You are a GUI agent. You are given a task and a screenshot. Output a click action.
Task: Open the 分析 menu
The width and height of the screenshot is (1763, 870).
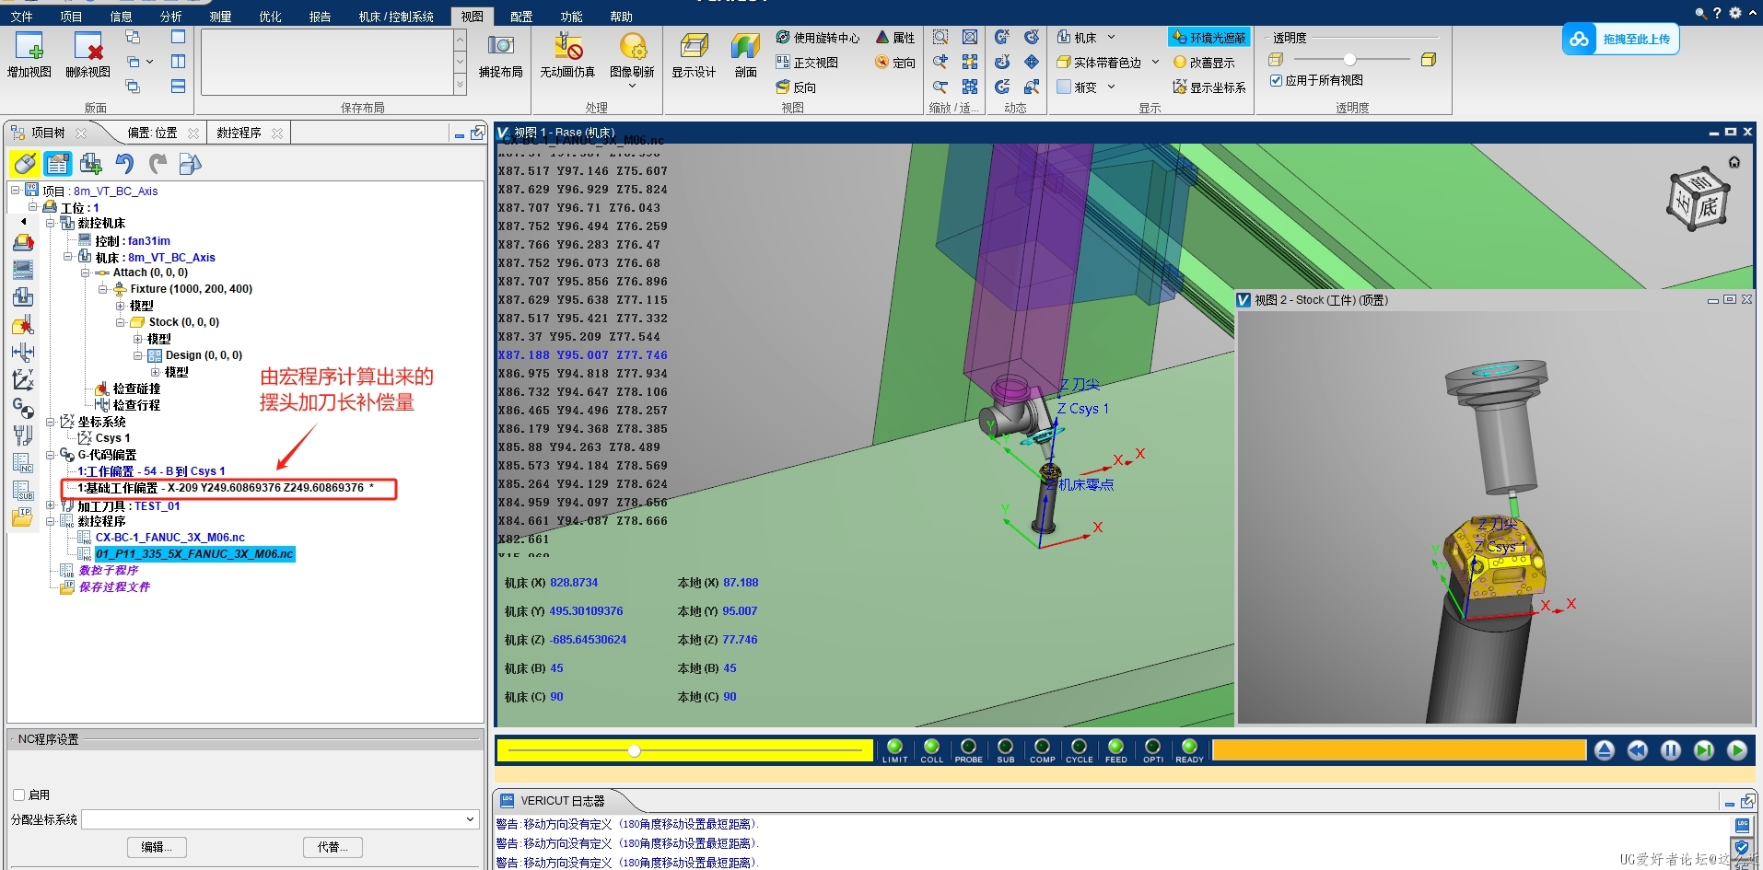click(170, 17)
